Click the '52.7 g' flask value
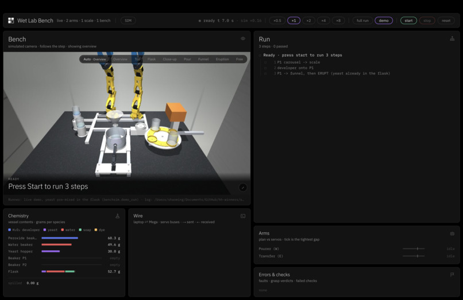The width and height of the screenshot is (463, 300). coord(114,271)
